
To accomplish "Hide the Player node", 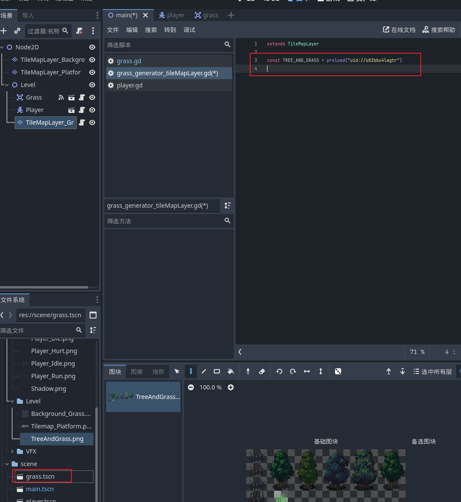I will [x=92, y=110].
